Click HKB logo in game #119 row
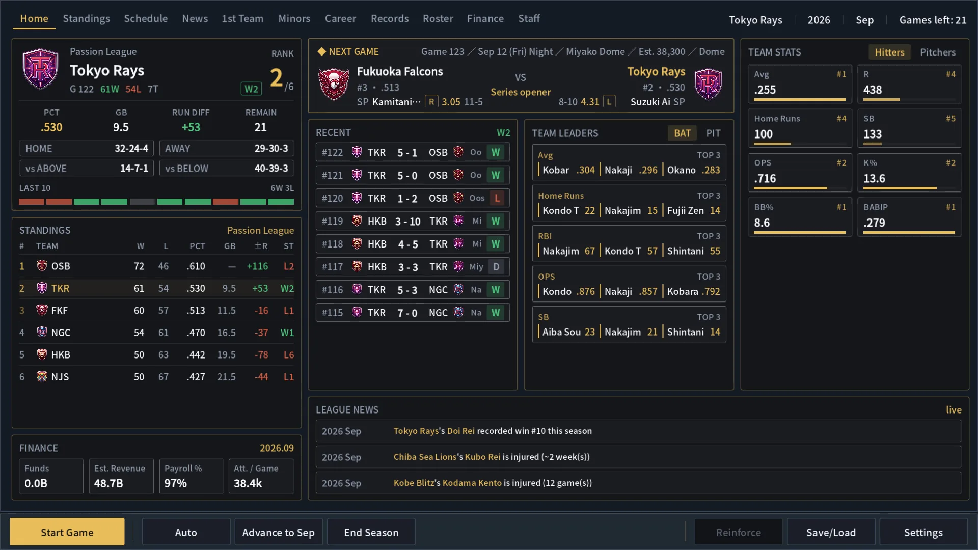The height and width of the screenshot is (550, 978). coord(357,221)
